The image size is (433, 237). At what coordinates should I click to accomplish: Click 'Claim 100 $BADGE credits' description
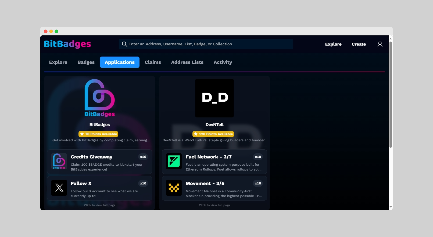(107, 167)
